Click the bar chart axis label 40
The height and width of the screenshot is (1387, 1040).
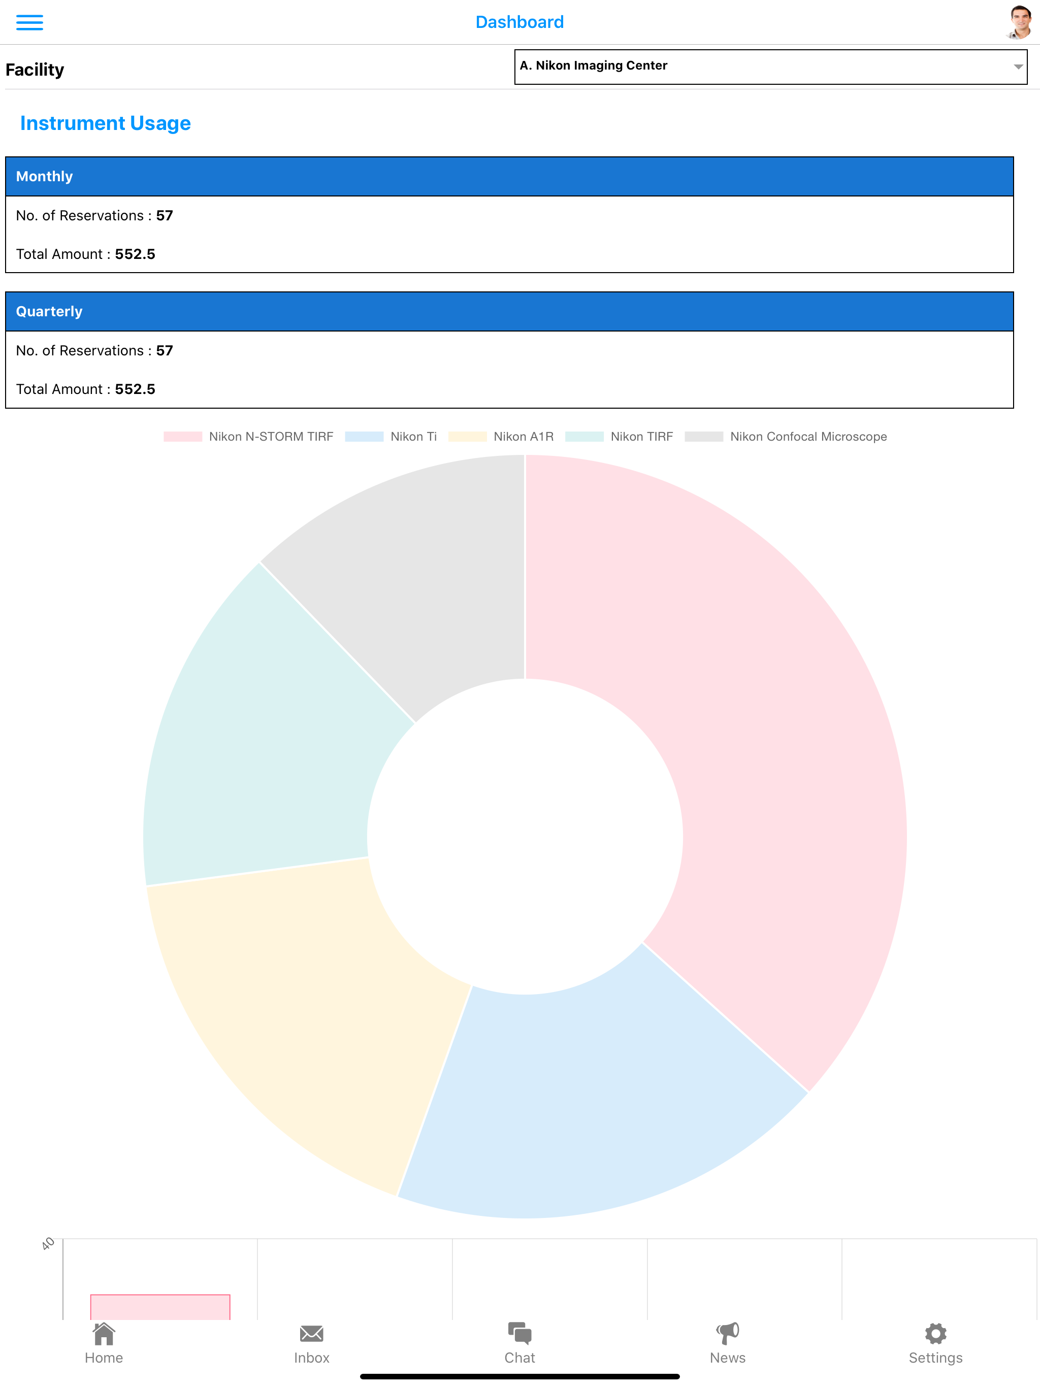(48, 1244)
